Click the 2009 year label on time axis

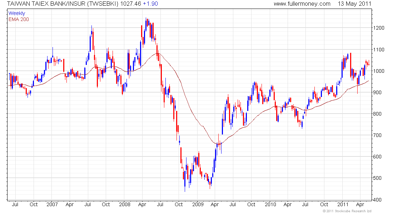198,204
